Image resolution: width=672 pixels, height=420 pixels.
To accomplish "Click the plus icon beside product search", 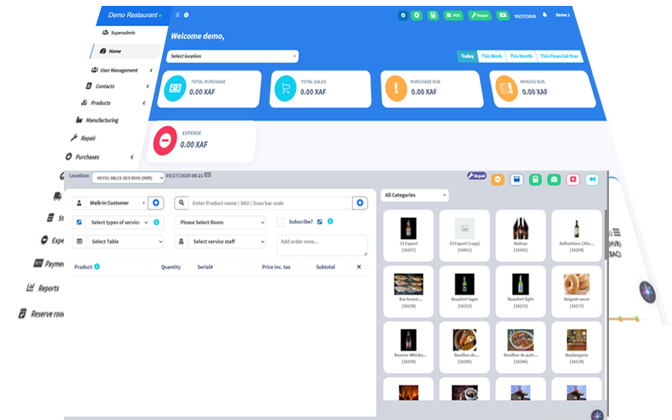I will coord(360,203).
